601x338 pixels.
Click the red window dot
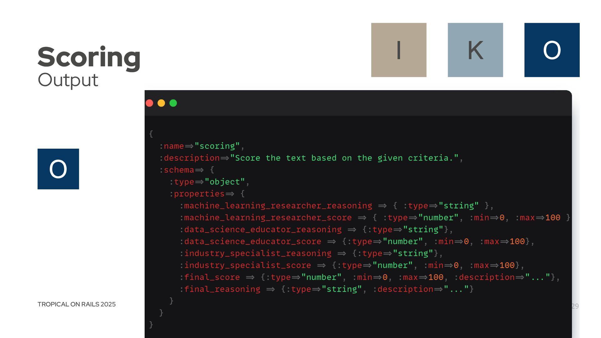(149, 103)
